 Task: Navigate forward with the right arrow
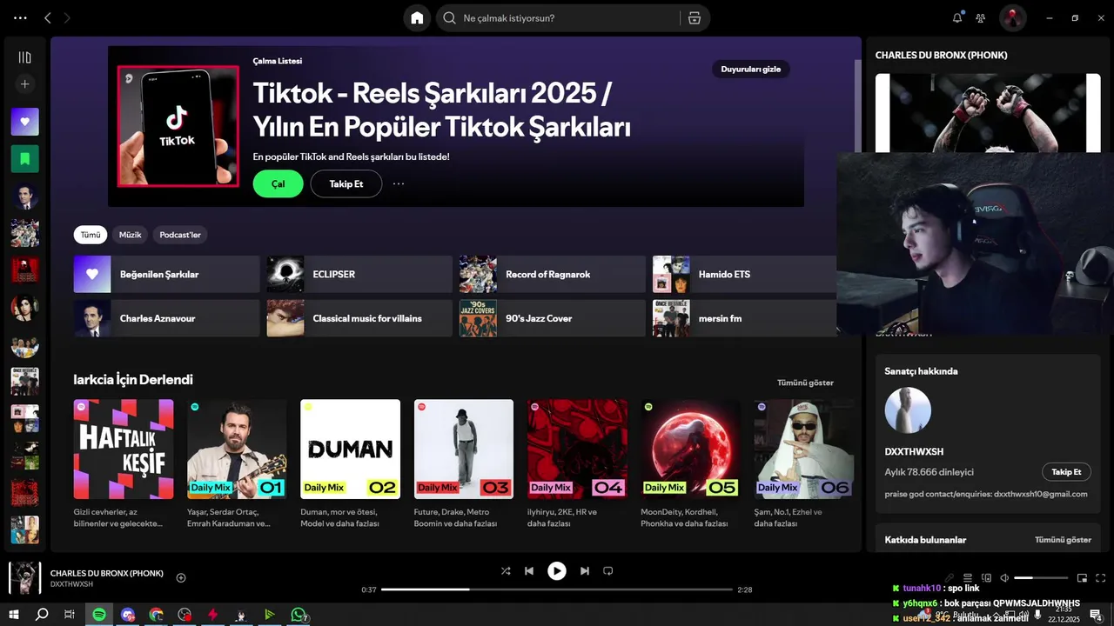coord(68,18)
